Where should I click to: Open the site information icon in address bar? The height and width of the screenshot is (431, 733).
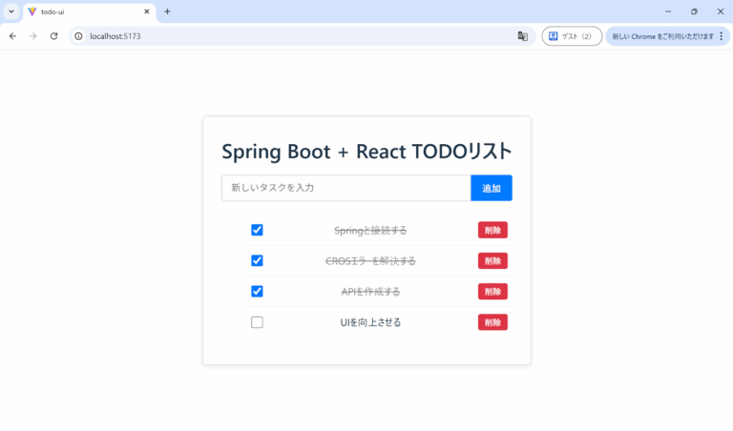[x=79, y=36]
